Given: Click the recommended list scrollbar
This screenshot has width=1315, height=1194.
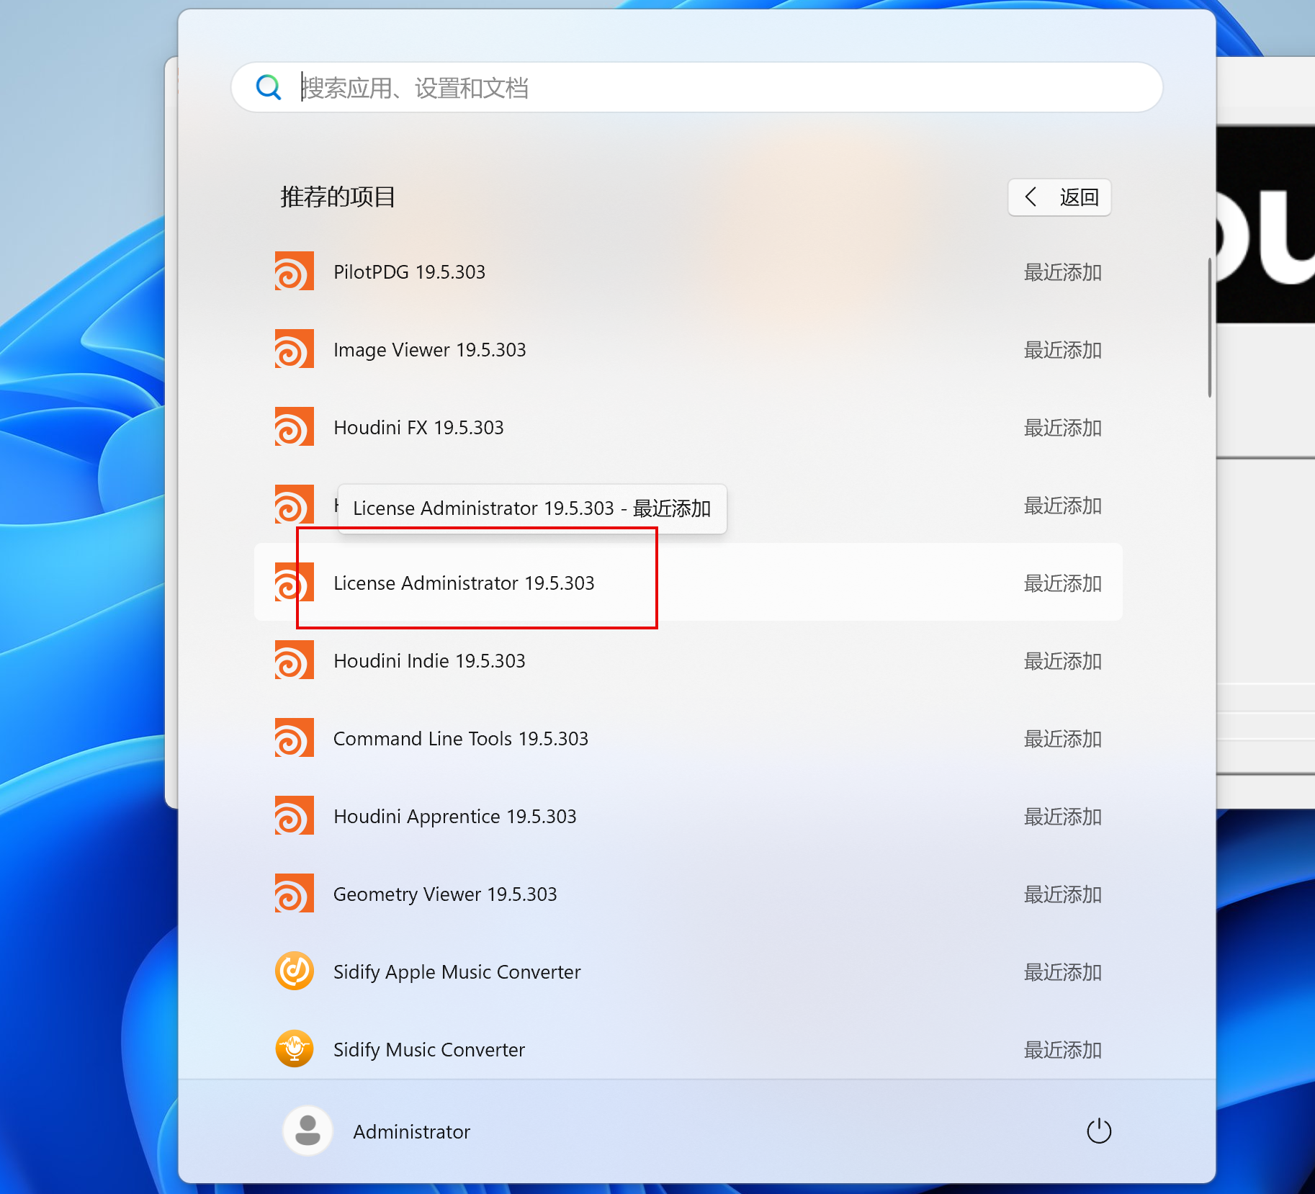Looking at the screenshot, I should point(1209,328).
